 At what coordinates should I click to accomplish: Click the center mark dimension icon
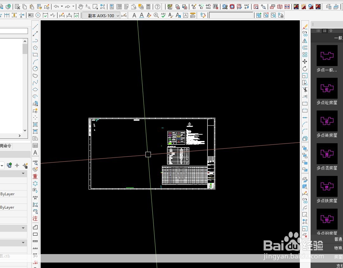click(38, 15)
